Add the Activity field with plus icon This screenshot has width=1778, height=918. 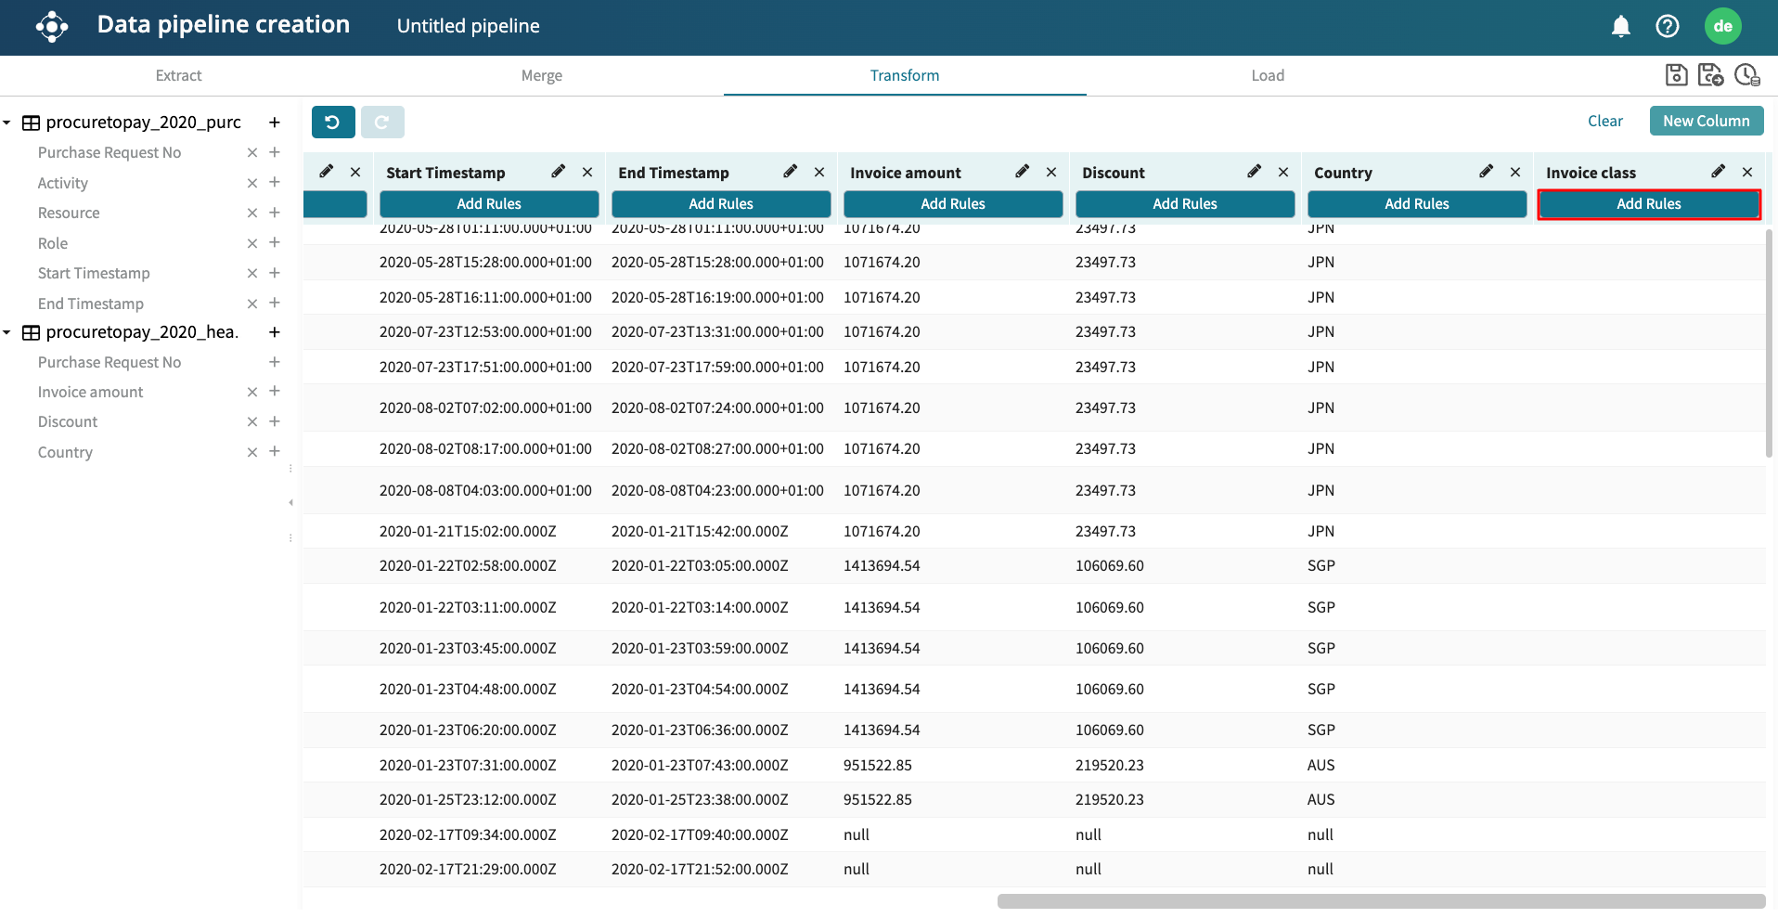pos(275,183)
